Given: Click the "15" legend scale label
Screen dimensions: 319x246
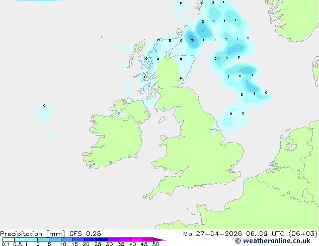Looking at the screenshot, I should pos(74,244).
